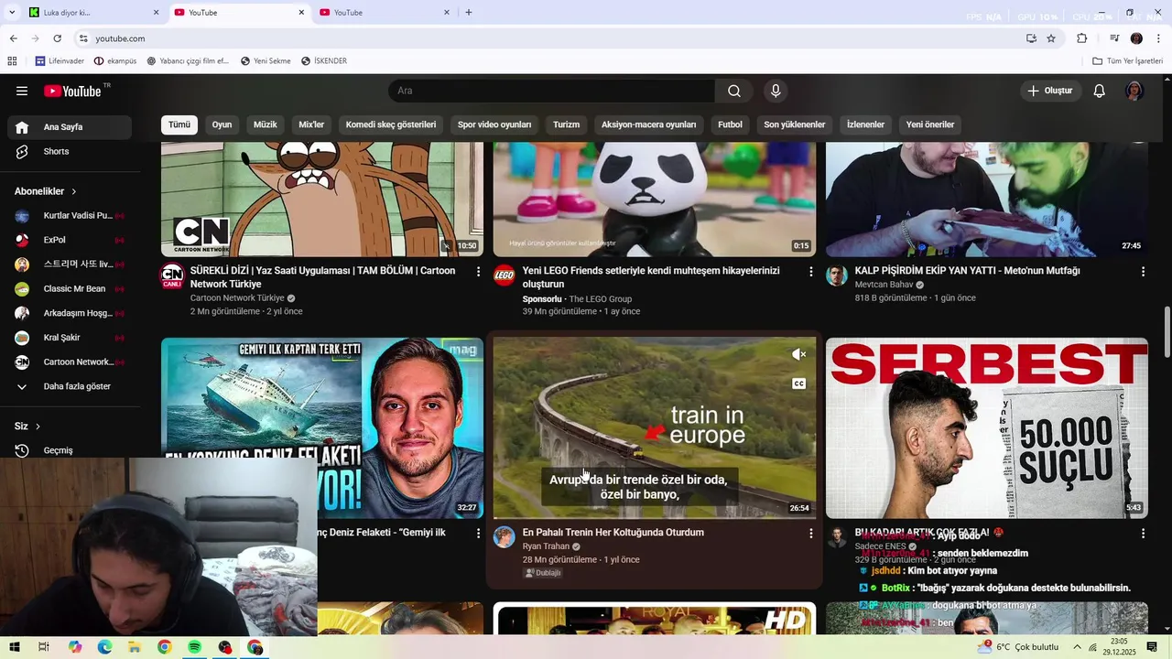The height and width of the screenshot is (659, 1172).
Task: Expand the Abonelikler section
Action: point(46,191)
